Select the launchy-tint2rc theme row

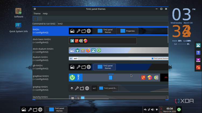point(100,97)
